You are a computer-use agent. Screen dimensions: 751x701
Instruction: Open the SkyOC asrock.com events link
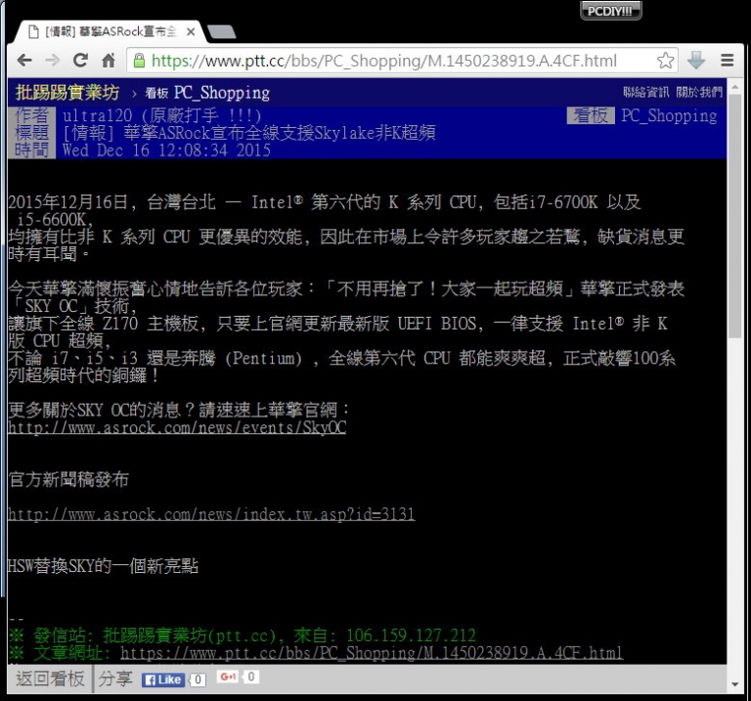pyautogui.click(x=177, y=426)
